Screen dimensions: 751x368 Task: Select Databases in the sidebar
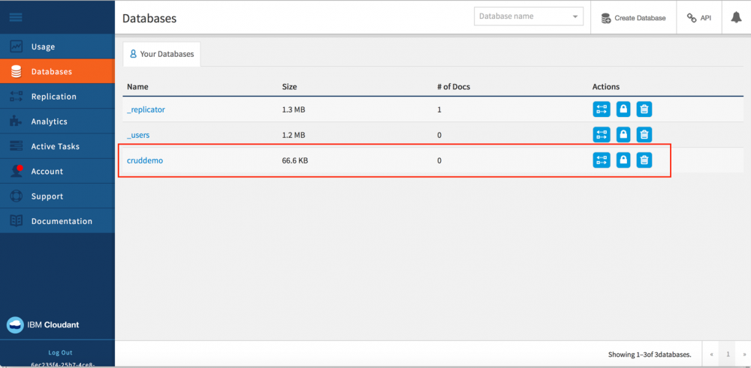click(x=58, y=72)
